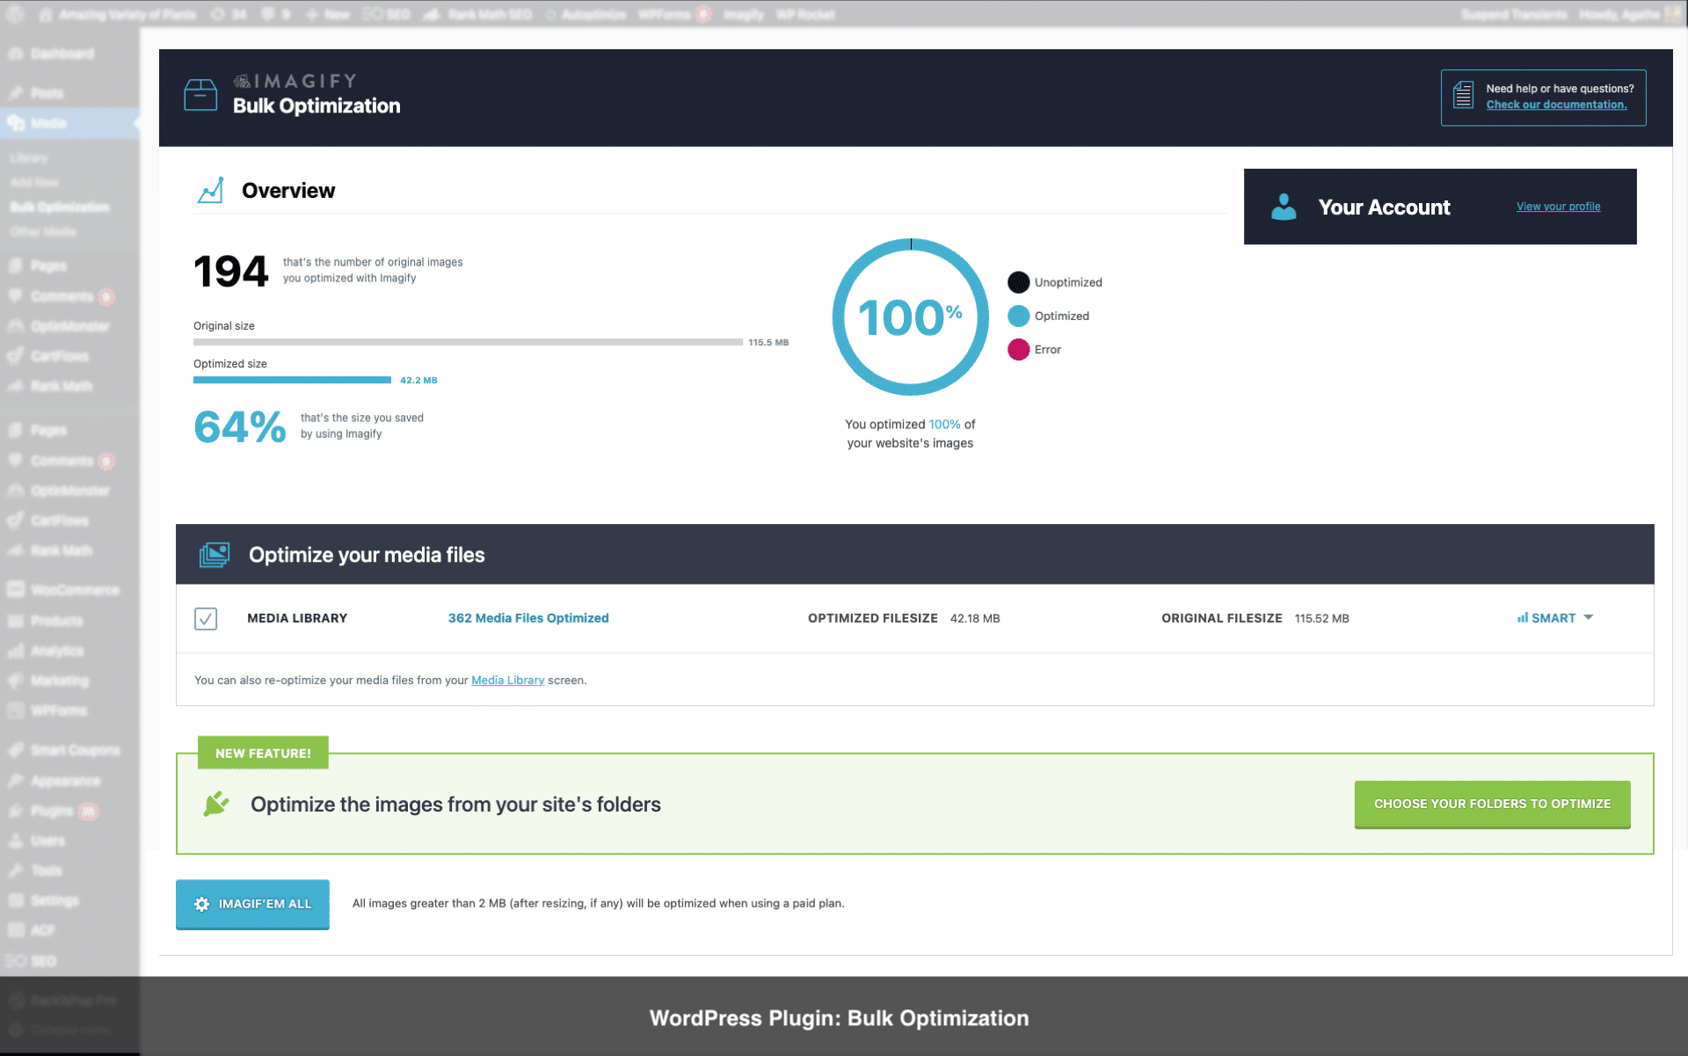The image size is (1688, 1056).
Task: Click the documentation page icon
Action: (1463, 95)
